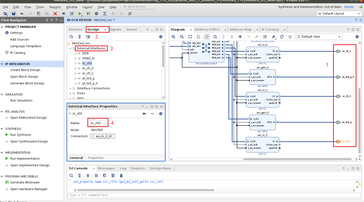Viewport: 364px width, 202px height.
Task: Click the Open Project folder toolbar icon
Action: 5,13
